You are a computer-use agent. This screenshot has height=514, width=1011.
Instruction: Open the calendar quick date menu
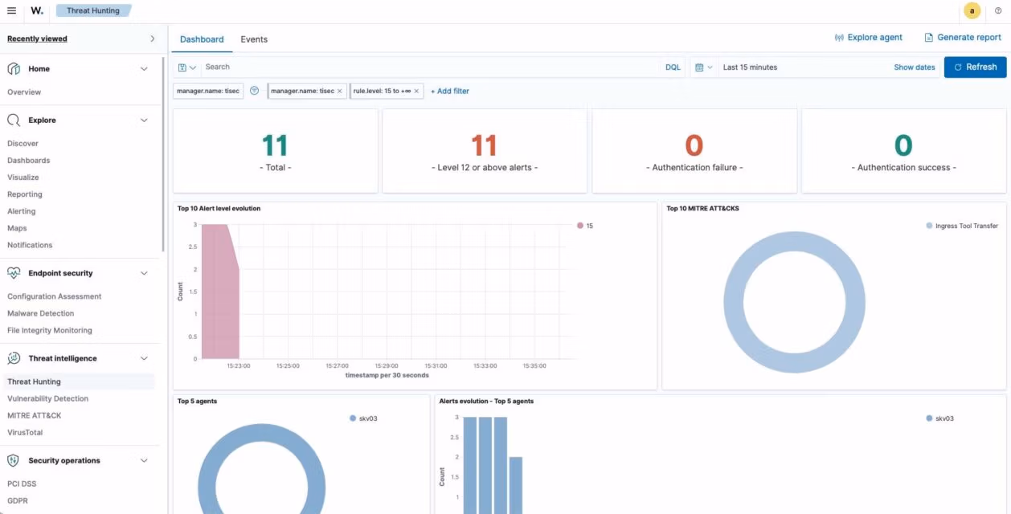coord(703,67)
